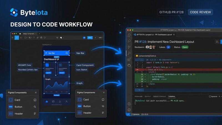Click the search icon in Nav Bar mockup

click(x=67, y=53)
